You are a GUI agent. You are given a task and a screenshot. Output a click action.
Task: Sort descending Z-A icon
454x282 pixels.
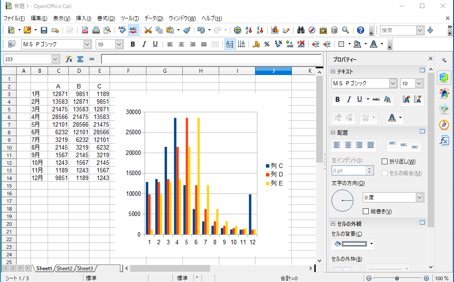tap(260, 30)
